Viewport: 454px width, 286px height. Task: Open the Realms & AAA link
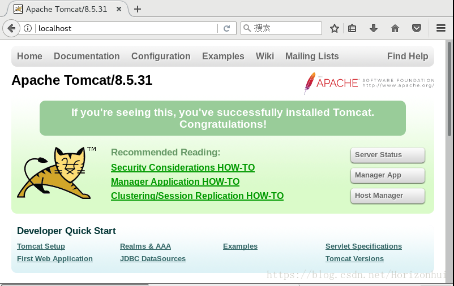(x=145, y=246)
